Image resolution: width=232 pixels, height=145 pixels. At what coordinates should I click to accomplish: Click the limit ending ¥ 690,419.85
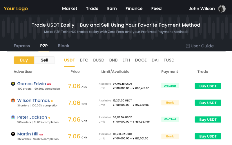131,88
